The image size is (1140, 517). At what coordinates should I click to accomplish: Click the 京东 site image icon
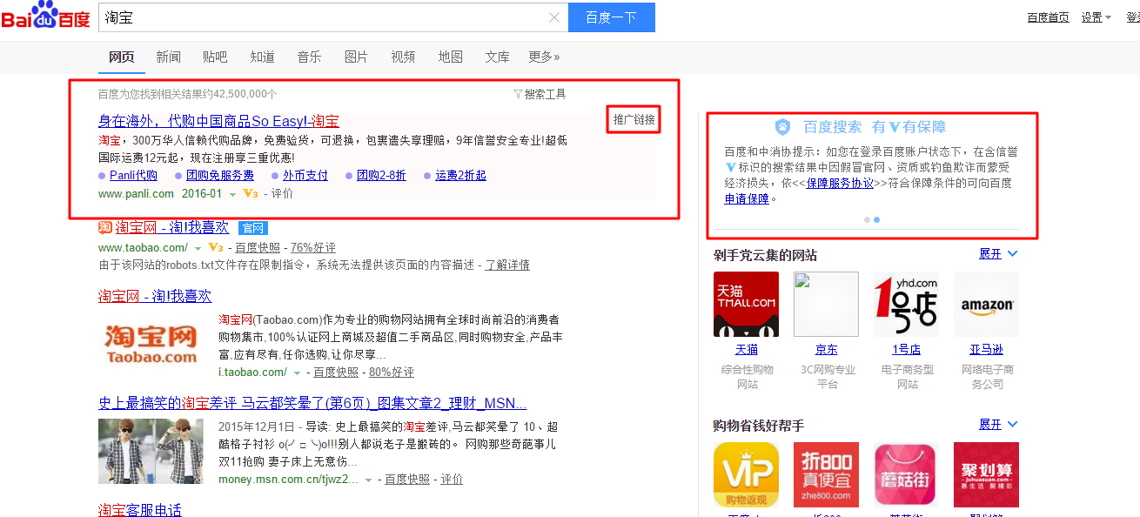[826, 304]
